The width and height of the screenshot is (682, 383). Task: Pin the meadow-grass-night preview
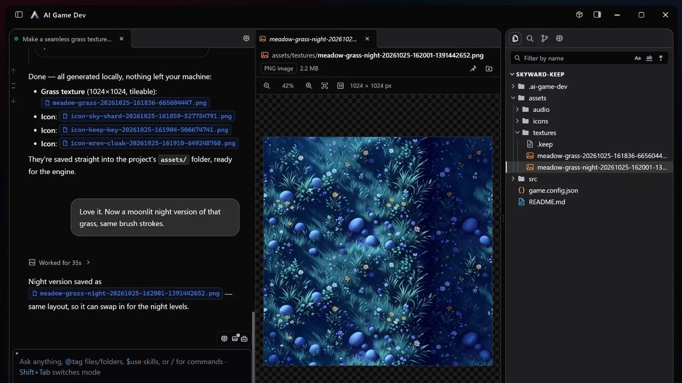tap(473, 69)
